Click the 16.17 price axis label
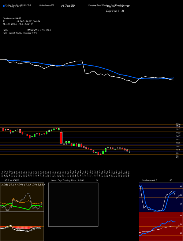 178,129
